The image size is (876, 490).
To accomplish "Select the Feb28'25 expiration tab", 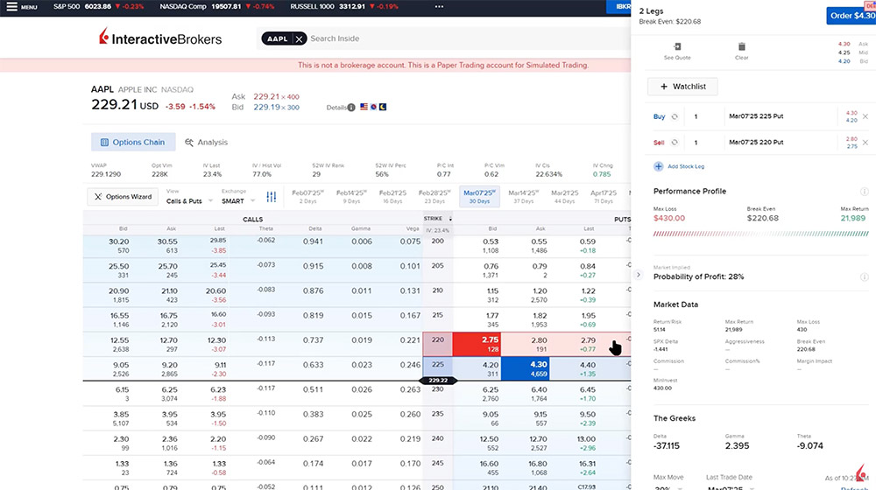I will point(434,197).
